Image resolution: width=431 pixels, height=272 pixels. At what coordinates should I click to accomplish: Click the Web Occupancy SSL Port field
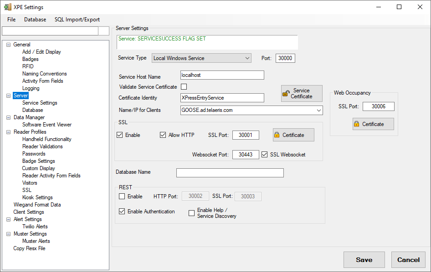click(379, 106)
